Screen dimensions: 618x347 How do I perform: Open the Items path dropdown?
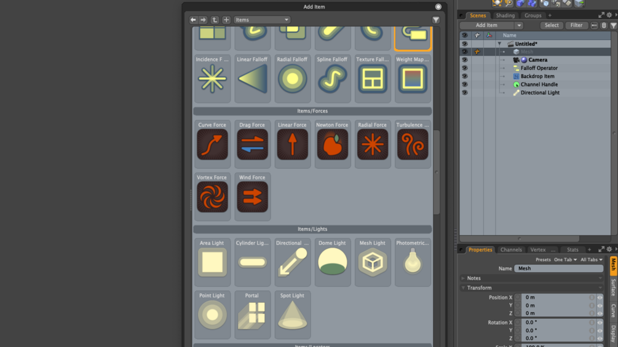tap(262, 20)
